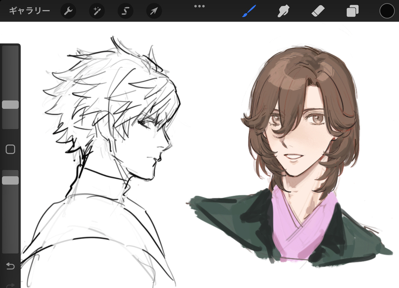Open the Actions wrench menu
Screen dimensions: 399x288
(68, 11)
